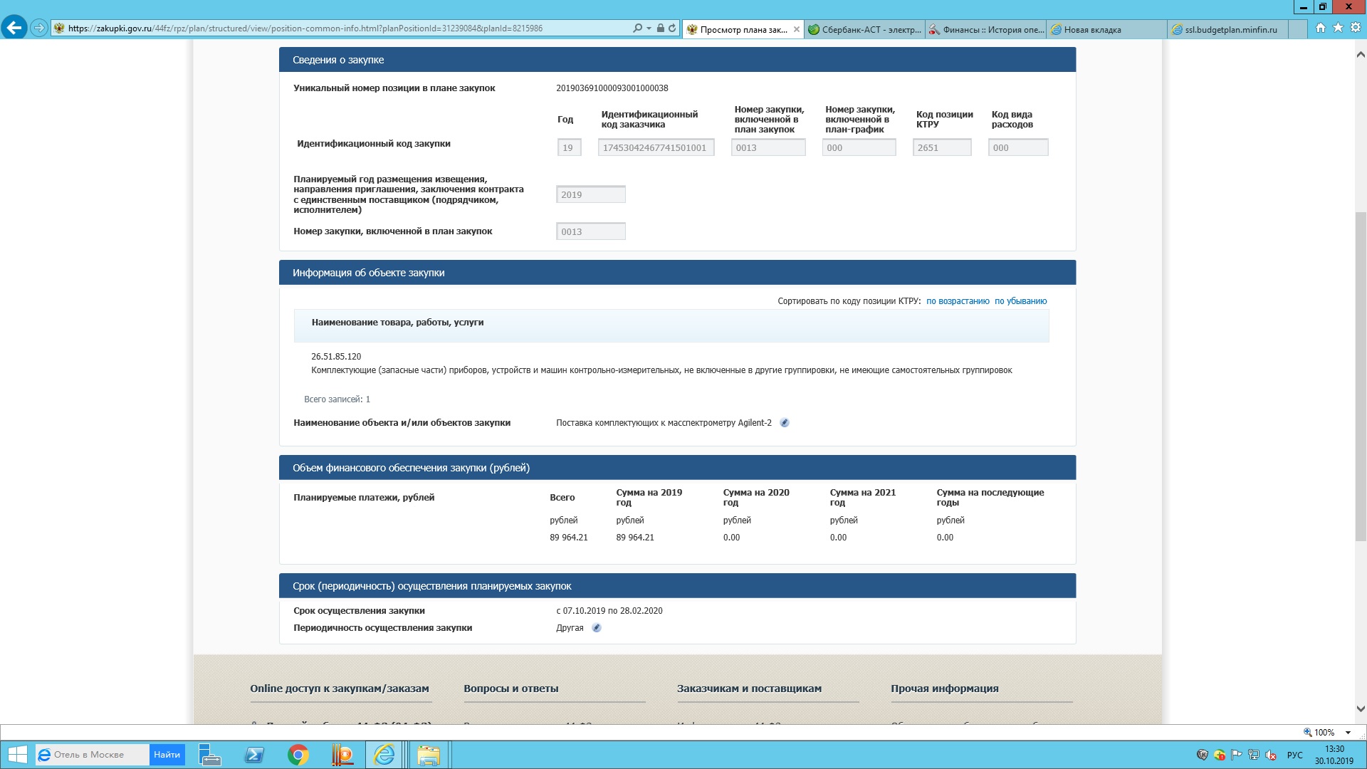Click the procurement plan number field 0013 under the Номер закупки column header
The width and height of the screenshot is (1367, 769).
pyautogui.click(x=768, y=147)
